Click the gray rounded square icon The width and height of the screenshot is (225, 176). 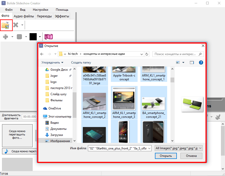pyautogui.click(x=19, y=37)
